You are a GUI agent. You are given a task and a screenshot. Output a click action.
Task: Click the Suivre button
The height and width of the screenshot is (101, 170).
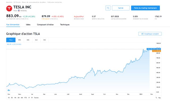click(x=121, y=8)
